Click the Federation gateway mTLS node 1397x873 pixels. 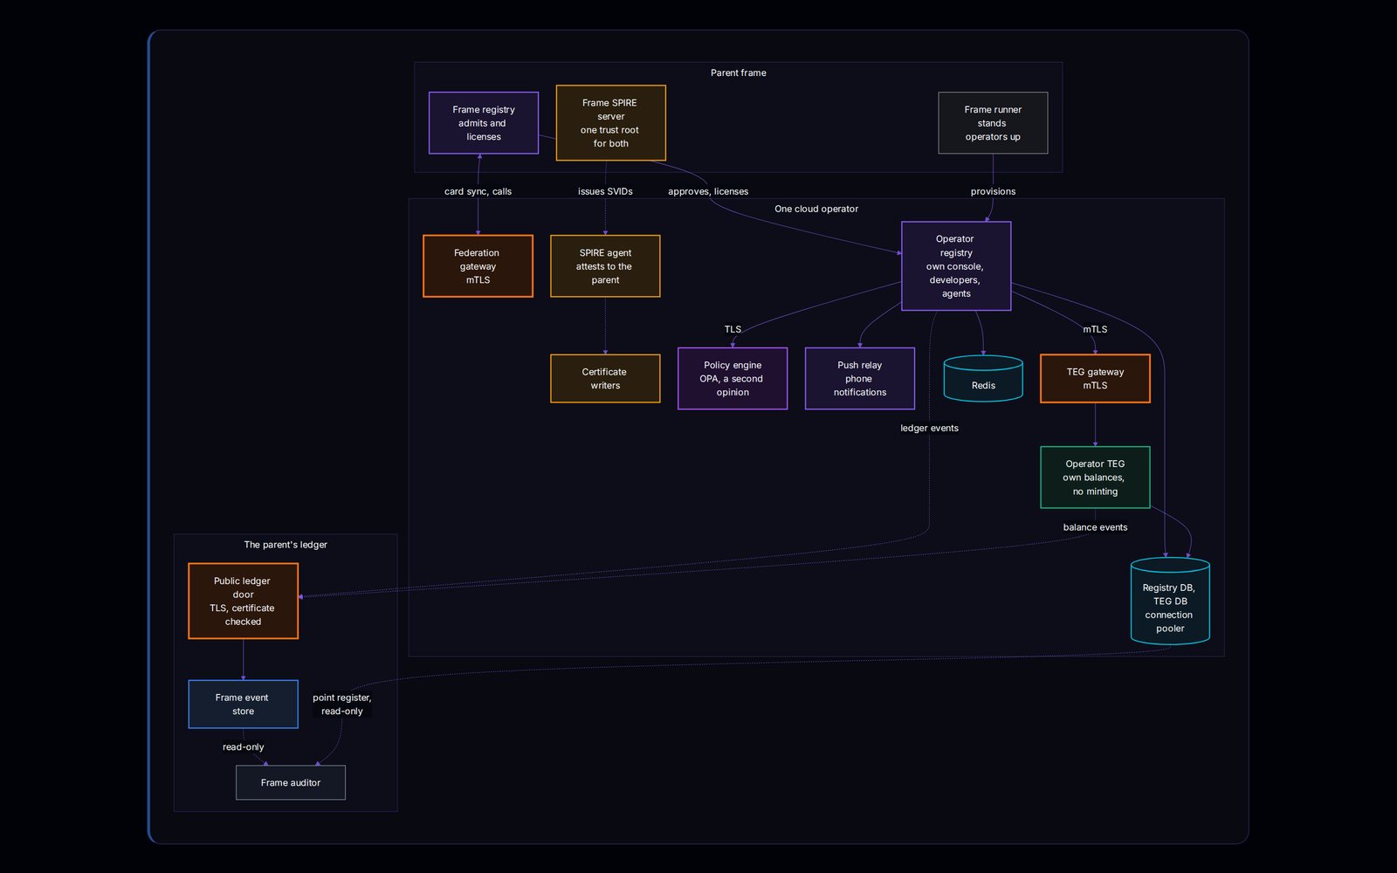pos(478,266)
